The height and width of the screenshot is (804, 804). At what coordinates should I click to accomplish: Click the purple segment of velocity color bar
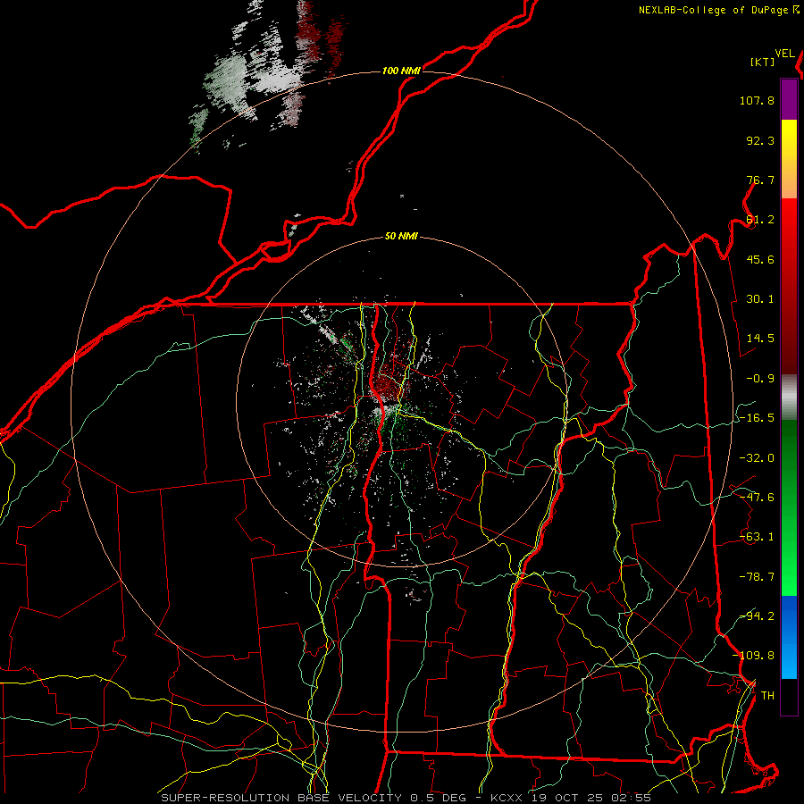[x=789, y=99]
